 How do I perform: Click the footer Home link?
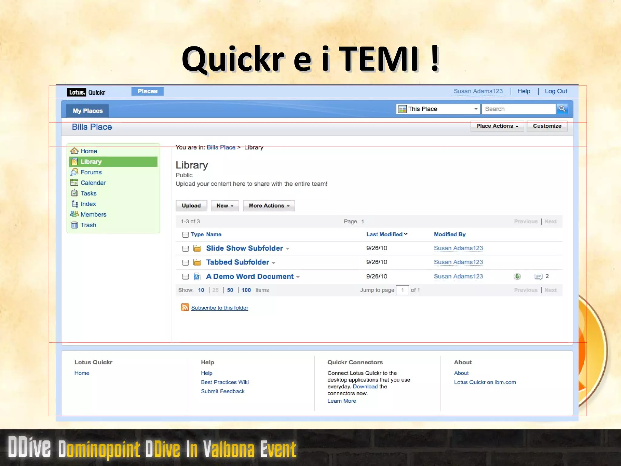pos(82,373)
